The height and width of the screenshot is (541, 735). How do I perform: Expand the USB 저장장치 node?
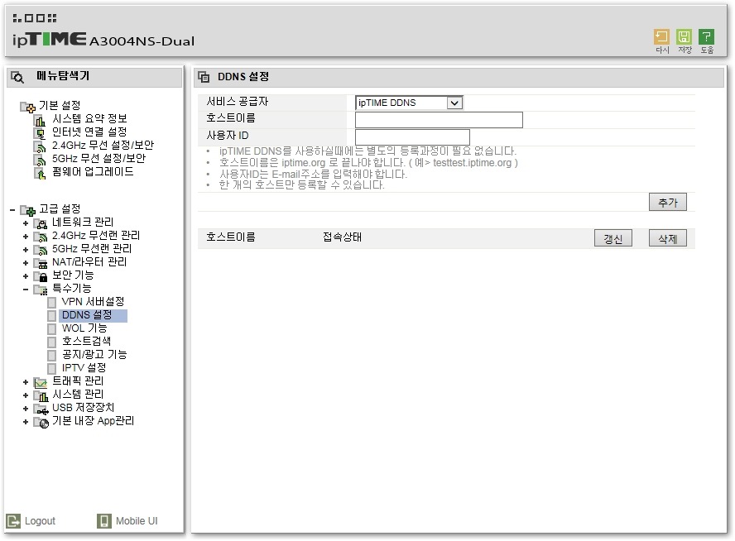click(26, 409)
